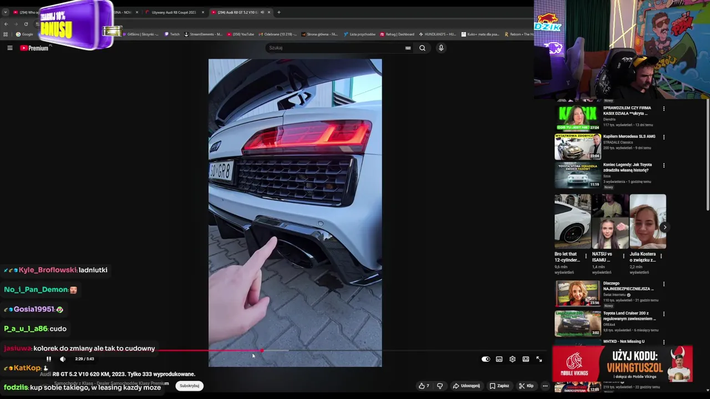Start voice search with the microphone icon

(441, 48)
